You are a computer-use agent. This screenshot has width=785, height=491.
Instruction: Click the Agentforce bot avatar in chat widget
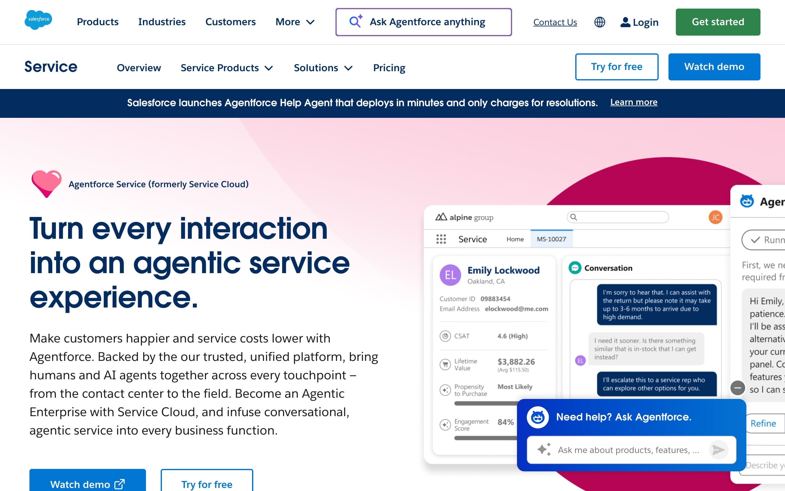coord(538,417)
